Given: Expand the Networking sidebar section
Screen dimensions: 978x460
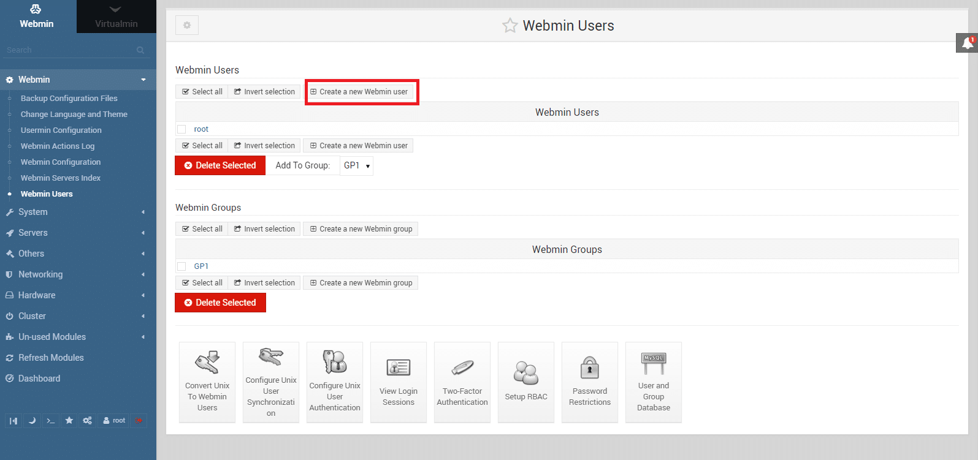Looking at the screenshot, I should coord(78,274).
